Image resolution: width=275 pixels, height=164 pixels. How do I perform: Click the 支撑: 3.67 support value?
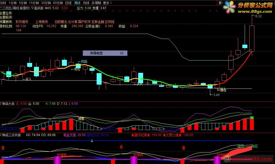[x=99, y=8]
